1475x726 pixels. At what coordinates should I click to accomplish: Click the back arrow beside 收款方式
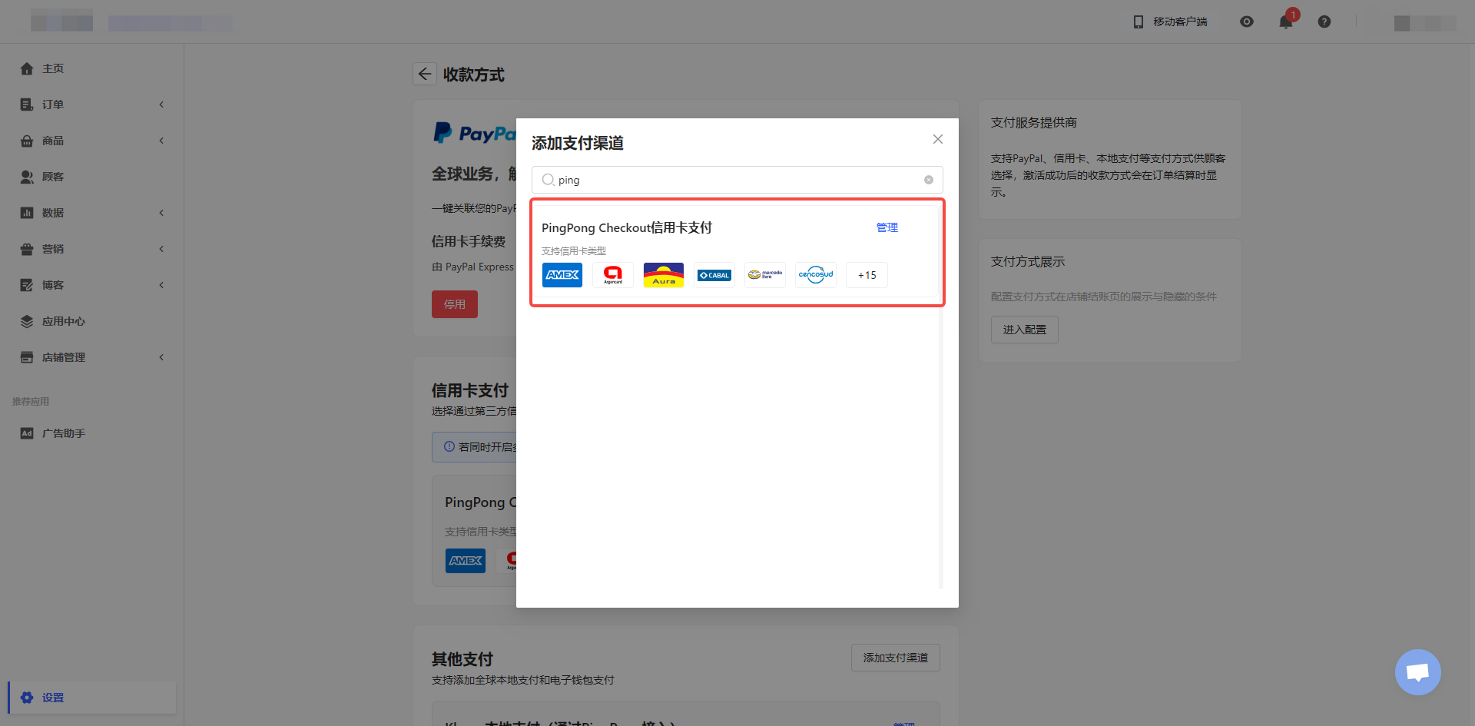pos(425,74)
